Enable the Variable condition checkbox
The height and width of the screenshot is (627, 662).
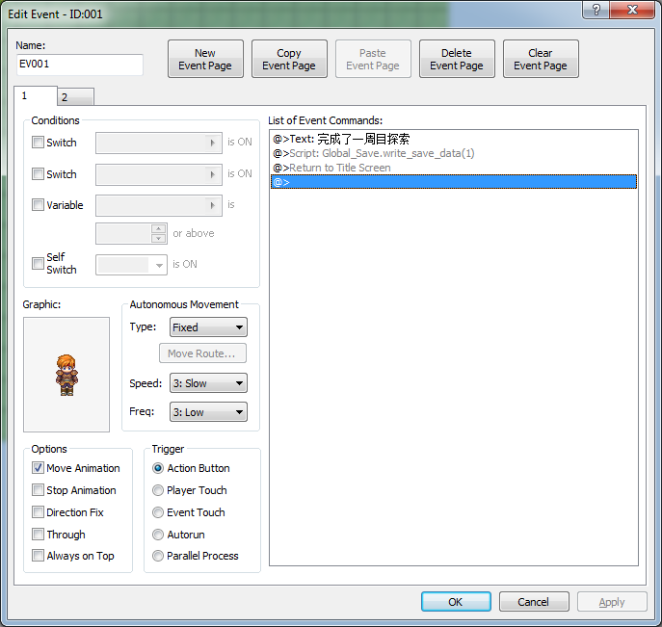click(38, 205)
